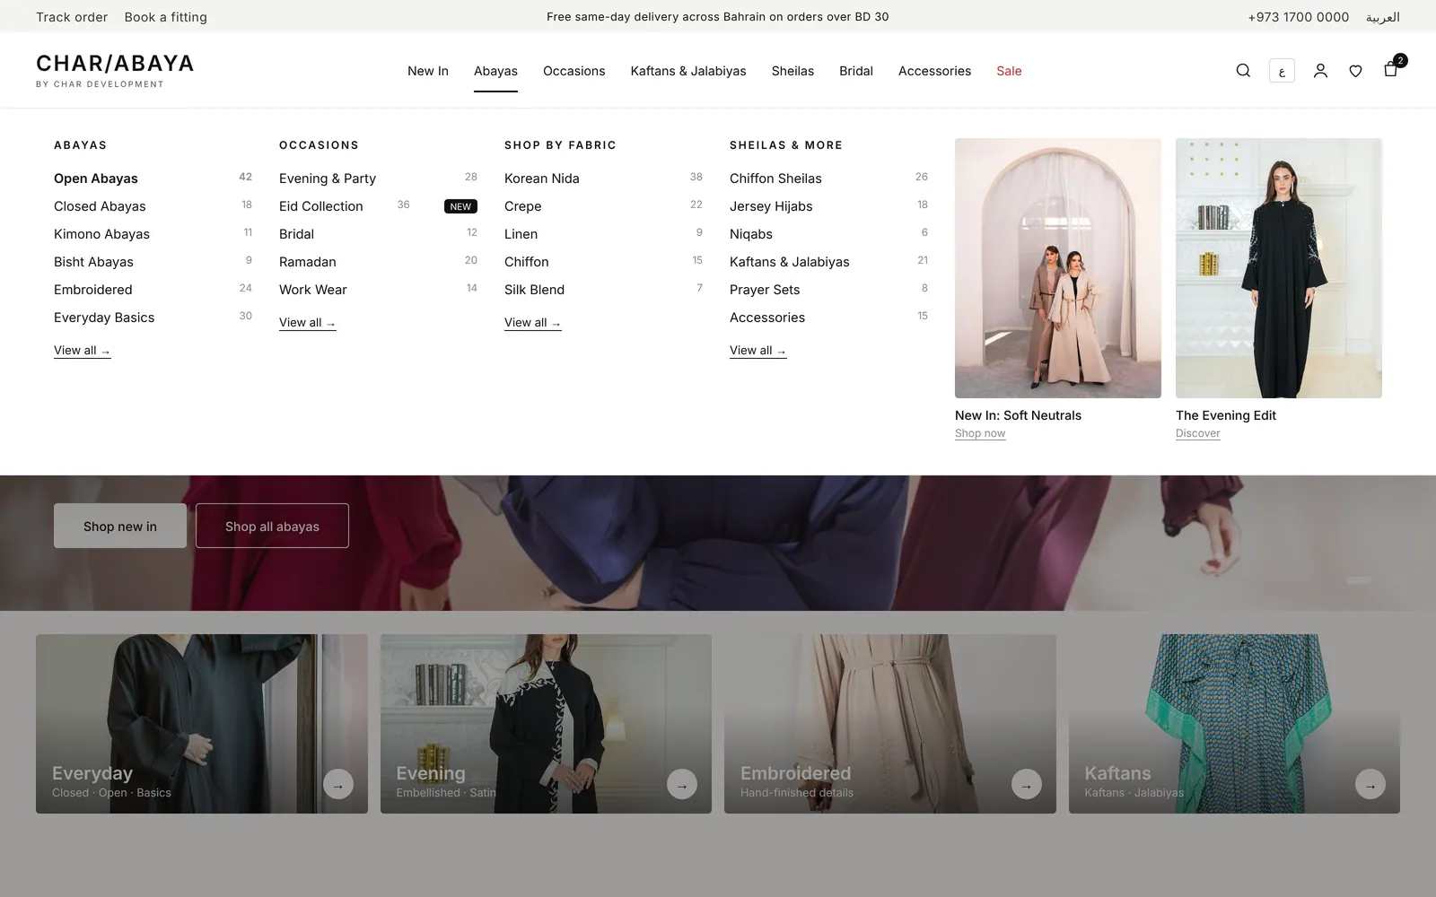Open the Occasions navigation menu
This screenshot has width=1436, height=897.
(574, 71)
